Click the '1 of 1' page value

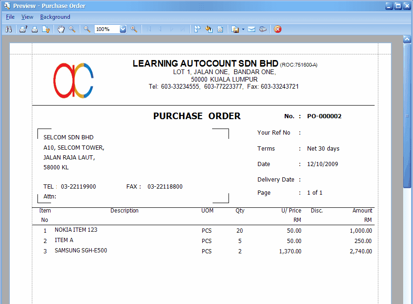click(315, 193)
